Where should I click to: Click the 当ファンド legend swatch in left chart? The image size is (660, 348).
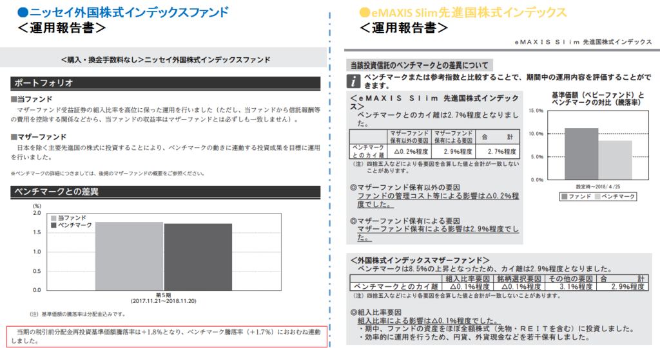53,218
